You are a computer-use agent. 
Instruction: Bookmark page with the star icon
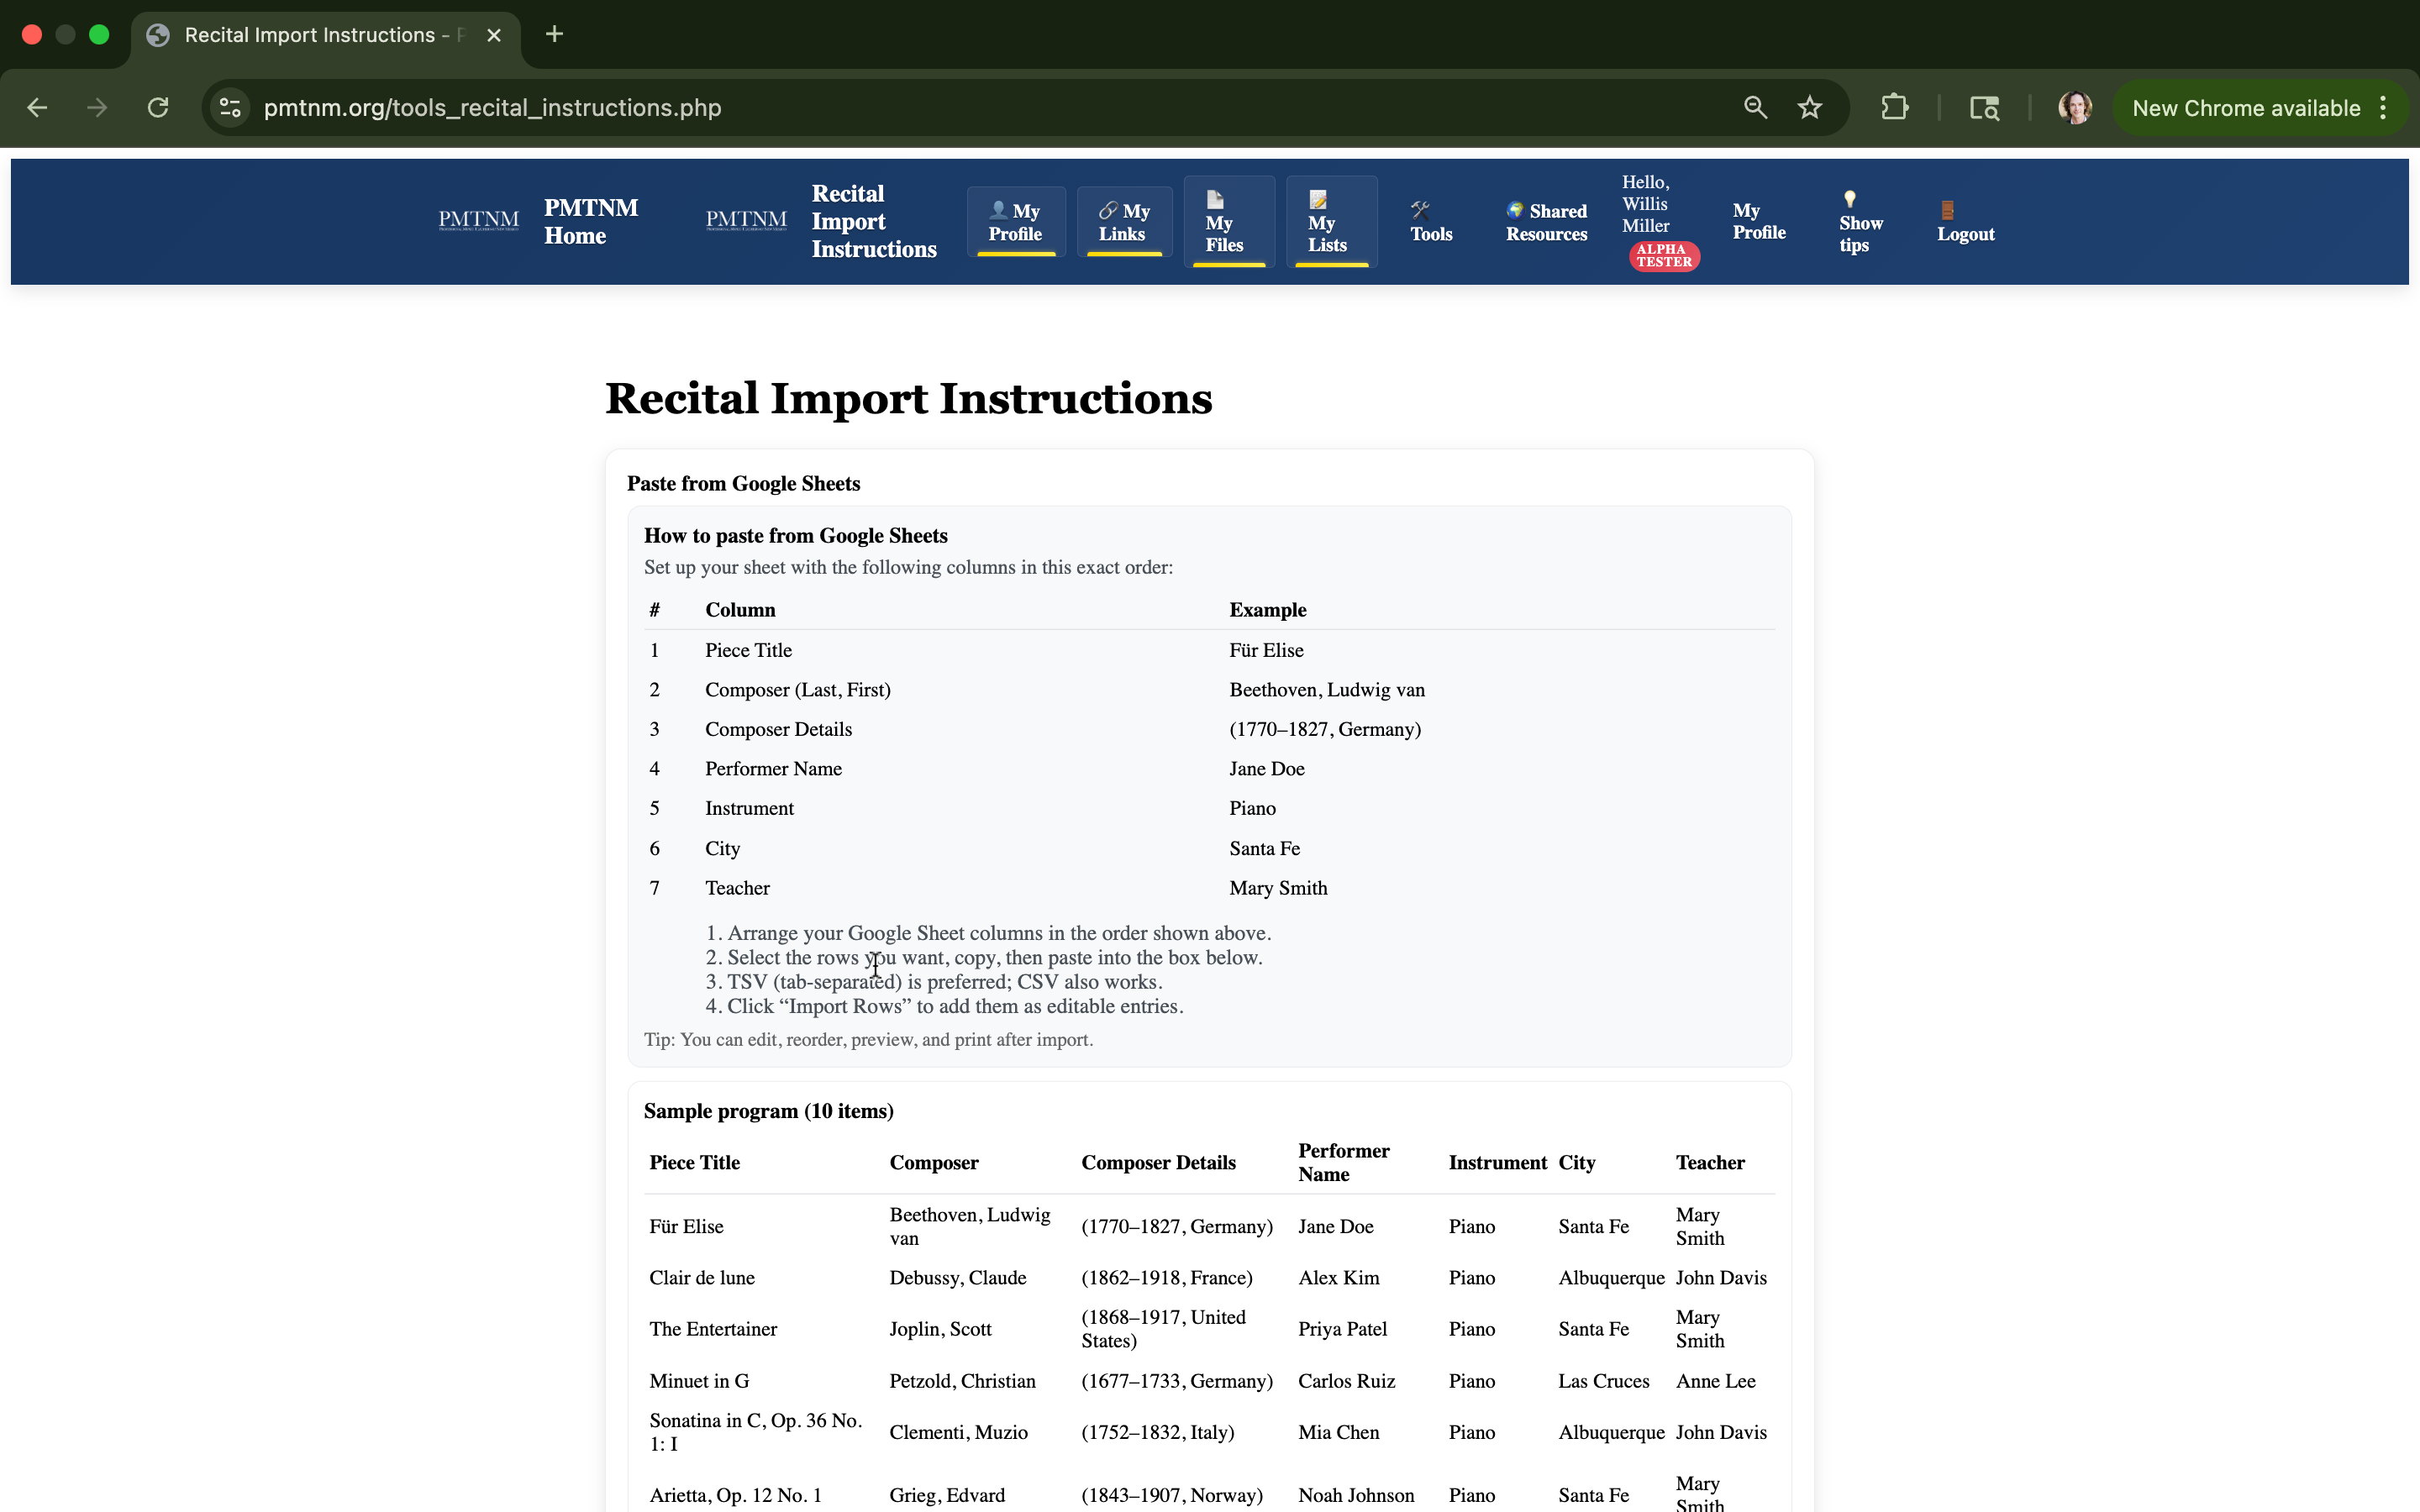click(1809, 108)
